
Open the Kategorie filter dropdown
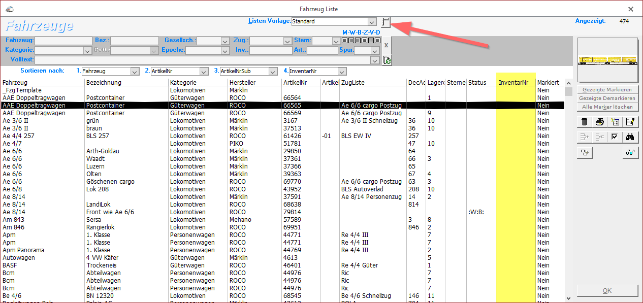pos(87,51)
